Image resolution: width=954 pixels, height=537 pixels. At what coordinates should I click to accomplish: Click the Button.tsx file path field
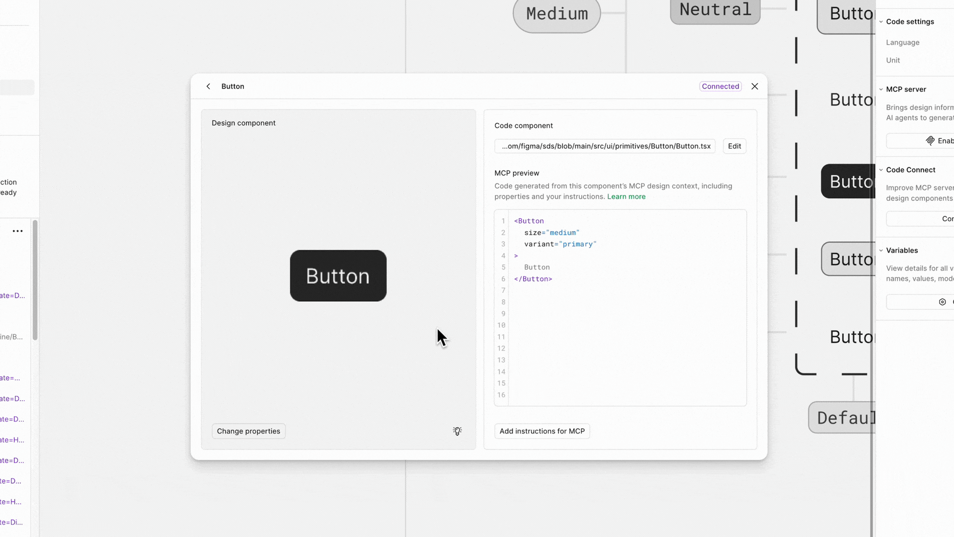(x=605, y=146)
